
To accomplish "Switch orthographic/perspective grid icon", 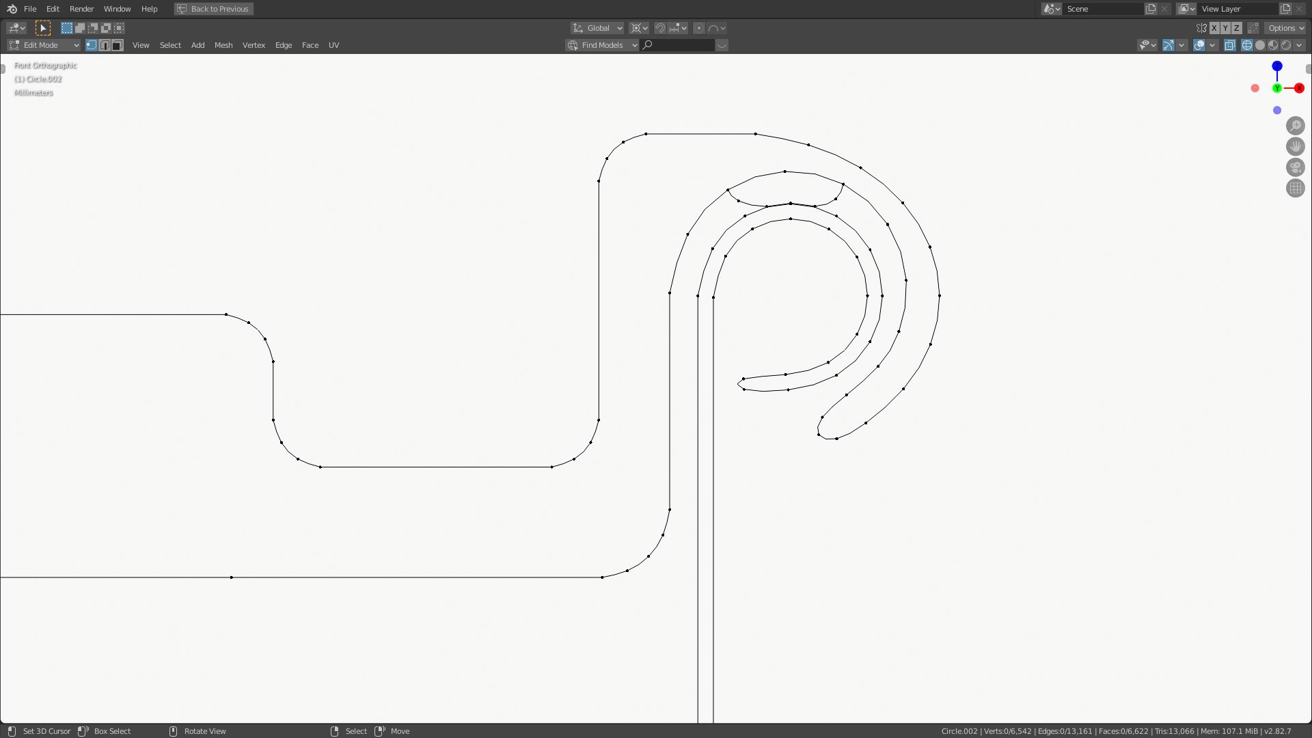I will (x=1295, y=188).
